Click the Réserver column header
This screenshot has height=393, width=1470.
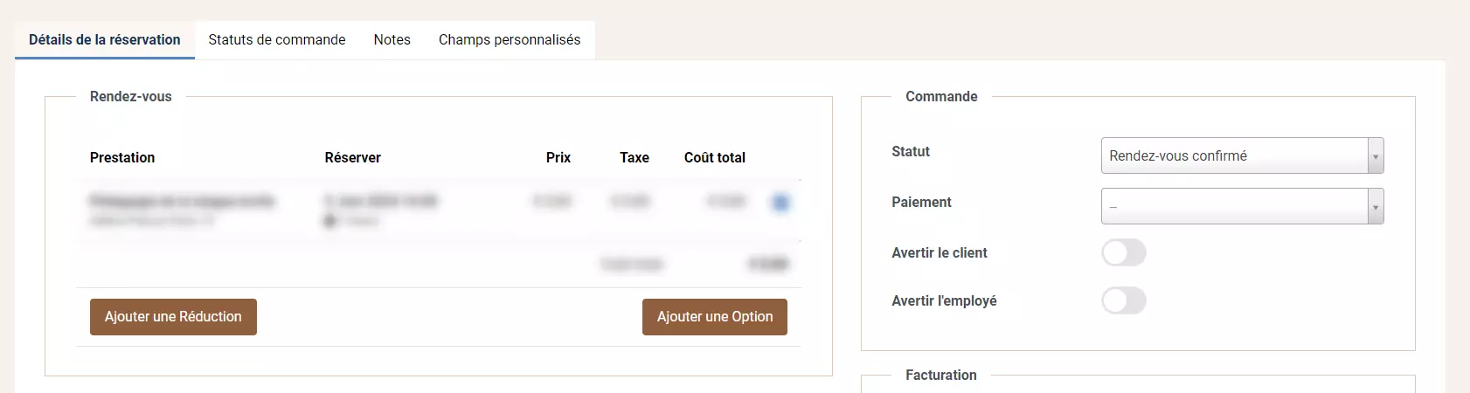352,158
